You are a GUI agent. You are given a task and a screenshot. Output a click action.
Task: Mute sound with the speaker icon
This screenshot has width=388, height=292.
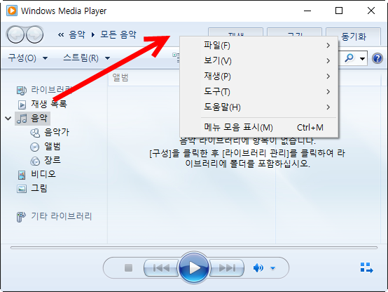[258, 267]
